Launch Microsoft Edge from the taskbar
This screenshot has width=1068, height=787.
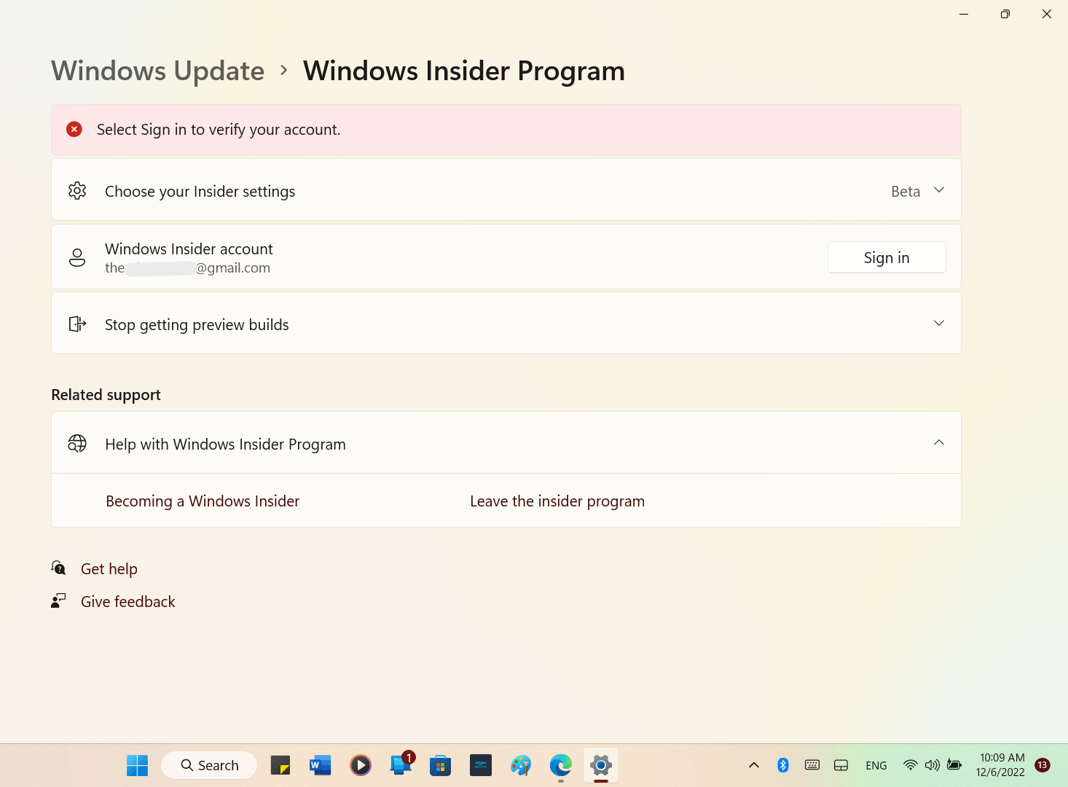(x=561, y=765)
